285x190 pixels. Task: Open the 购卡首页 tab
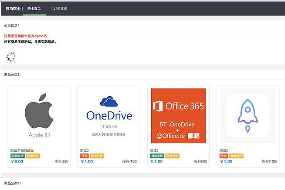(x=34, y=8)
